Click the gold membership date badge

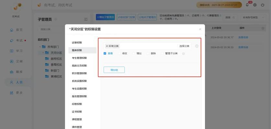coord(219,5)
